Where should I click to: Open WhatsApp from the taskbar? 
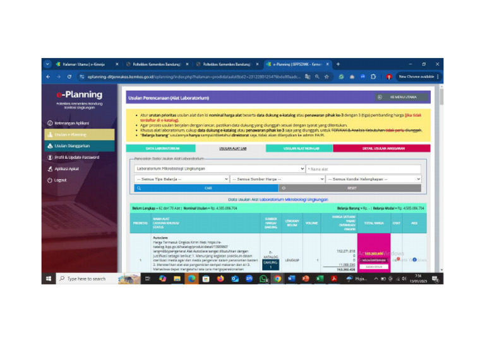(x=263, y=279)
